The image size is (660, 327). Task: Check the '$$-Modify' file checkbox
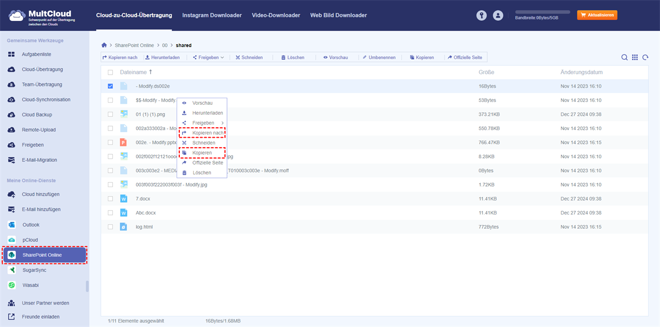coord(111,100)
